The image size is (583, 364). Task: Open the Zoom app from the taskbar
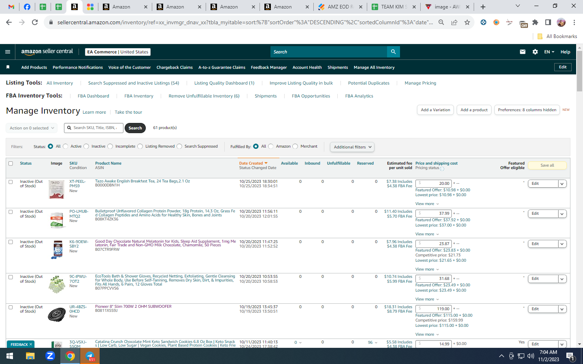(x=50, y=356)
